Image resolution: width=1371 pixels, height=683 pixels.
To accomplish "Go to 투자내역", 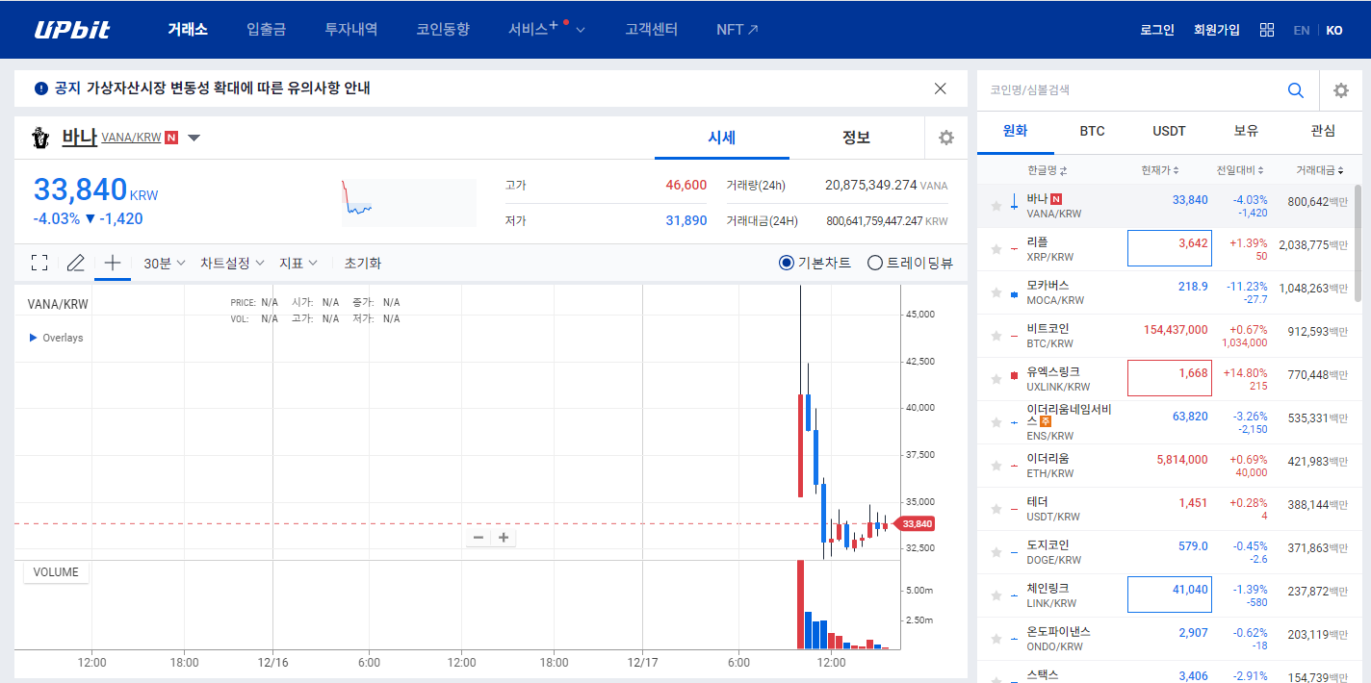I will point(350,29).
